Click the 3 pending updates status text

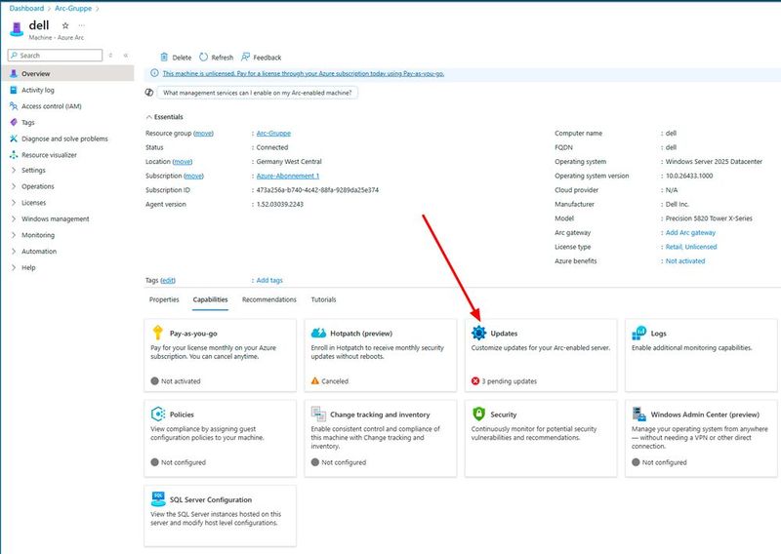509,381
